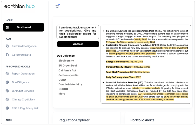This screenshot has width=196, height=125.
Task: Open Climate Credit Risk model
Action: [23, 100]
